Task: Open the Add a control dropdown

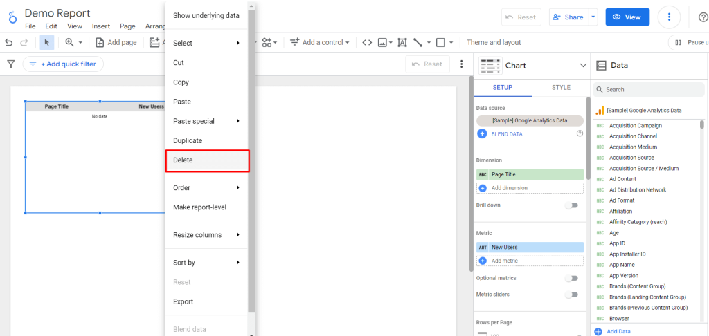Action: pos(320,42)
